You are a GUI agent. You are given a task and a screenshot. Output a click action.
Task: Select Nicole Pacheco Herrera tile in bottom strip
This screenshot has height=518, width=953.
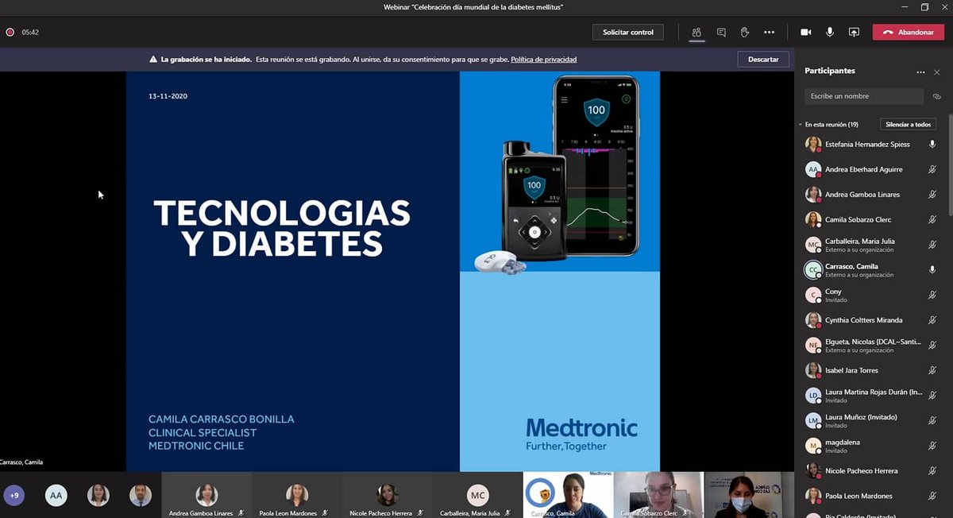[387, 495]
